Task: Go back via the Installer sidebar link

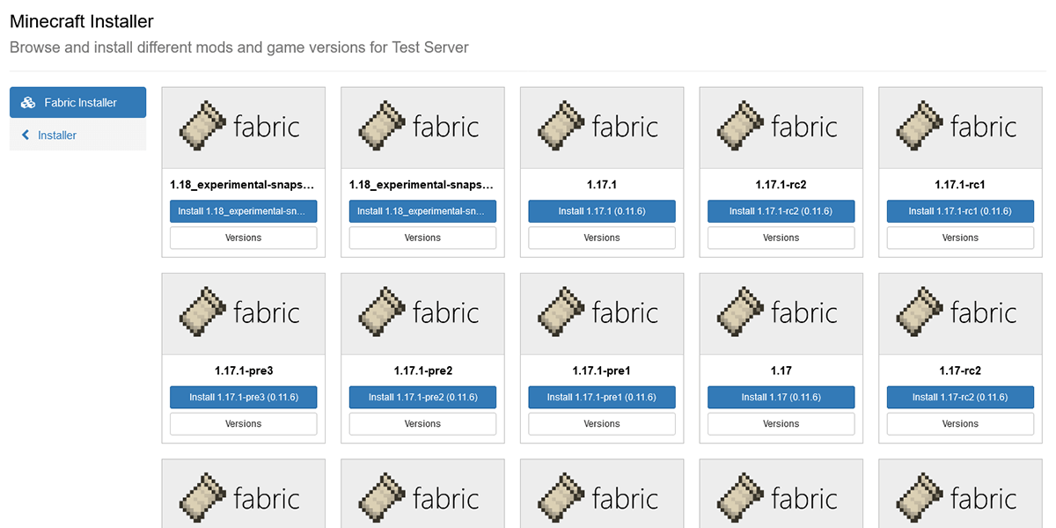Action: (x=77, y=135)
